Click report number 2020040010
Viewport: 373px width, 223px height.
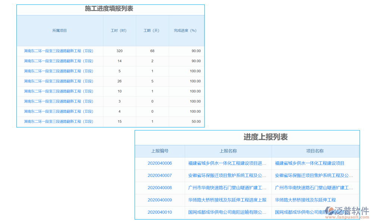pos(160,212)
